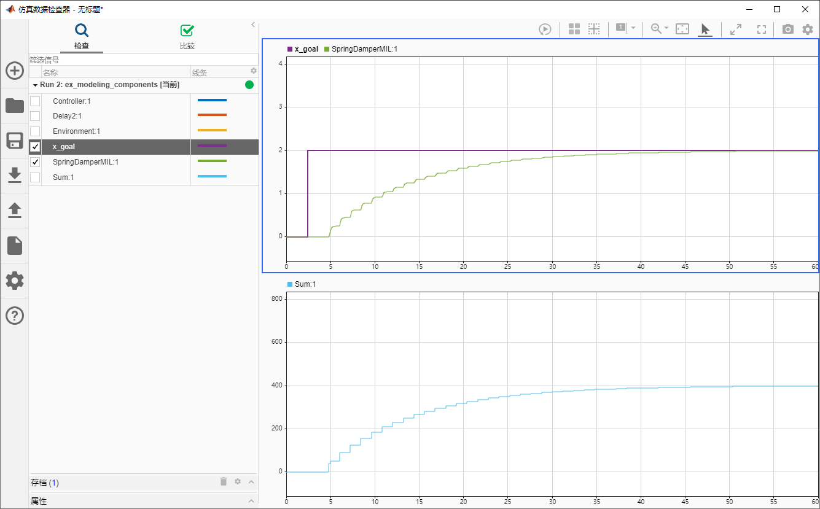
Task: Open Help with the question mark icon
Action: [15, 316]
